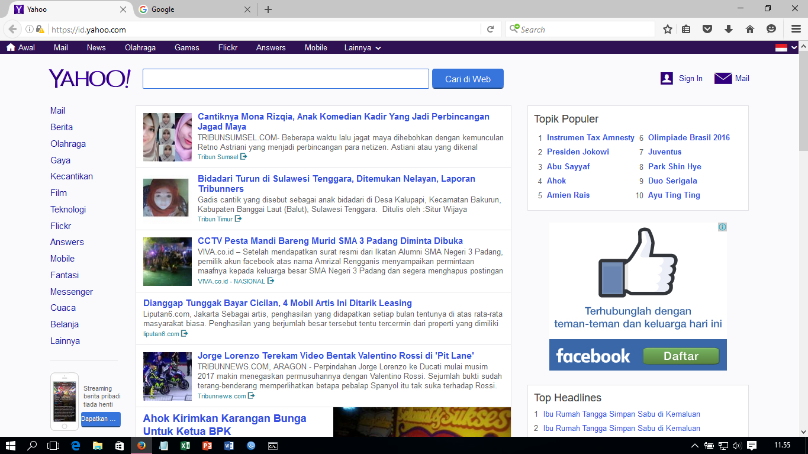Click the Hello chat smiley icon
808x454 pixels.
coord(771,29)
